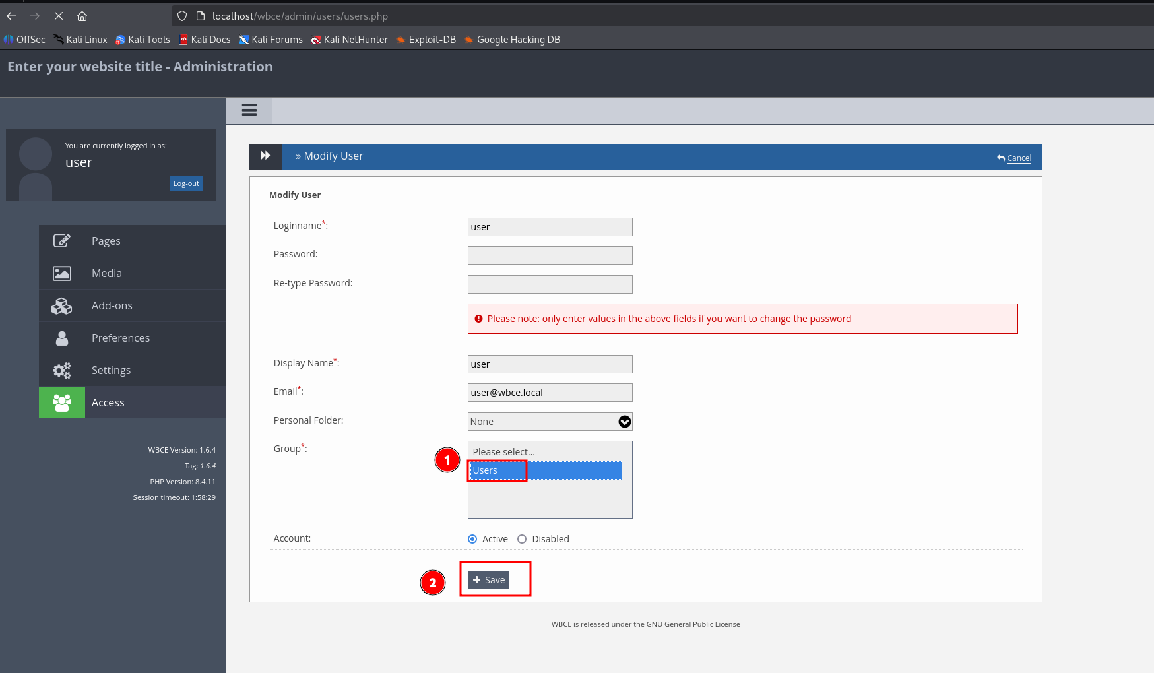Select the Active account radio button
The image size is (1154, 673).
(x=472, y=539)
